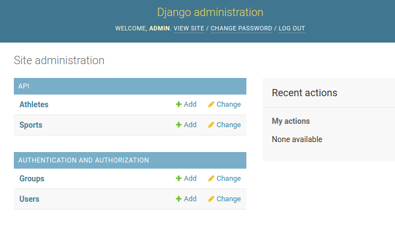Click the pencil icon in Athletes row
Viewport: 395px width, 230px height.
[211, 104]
